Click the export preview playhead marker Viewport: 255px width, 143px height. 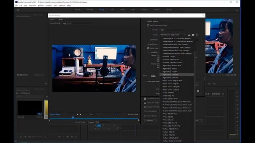pyautogui.click(x=73, y=118)
